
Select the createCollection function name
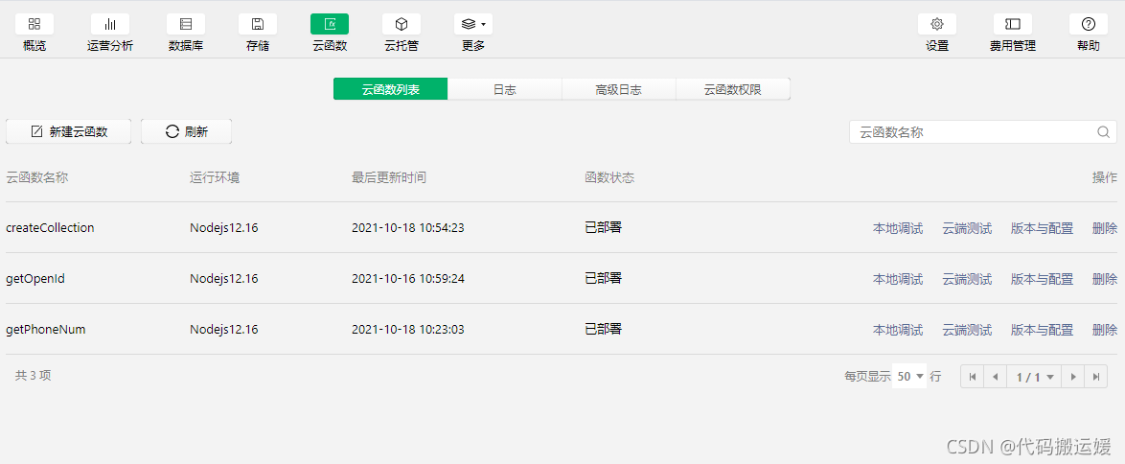pyautogui.click(x=50, y=228)
